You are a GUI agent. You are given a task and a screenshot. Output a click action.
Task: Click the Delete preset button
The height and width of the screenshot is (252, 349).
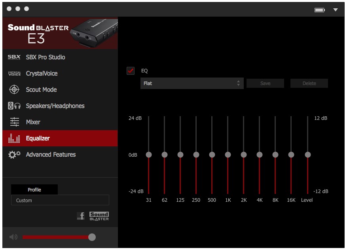[x=309, y=83]
